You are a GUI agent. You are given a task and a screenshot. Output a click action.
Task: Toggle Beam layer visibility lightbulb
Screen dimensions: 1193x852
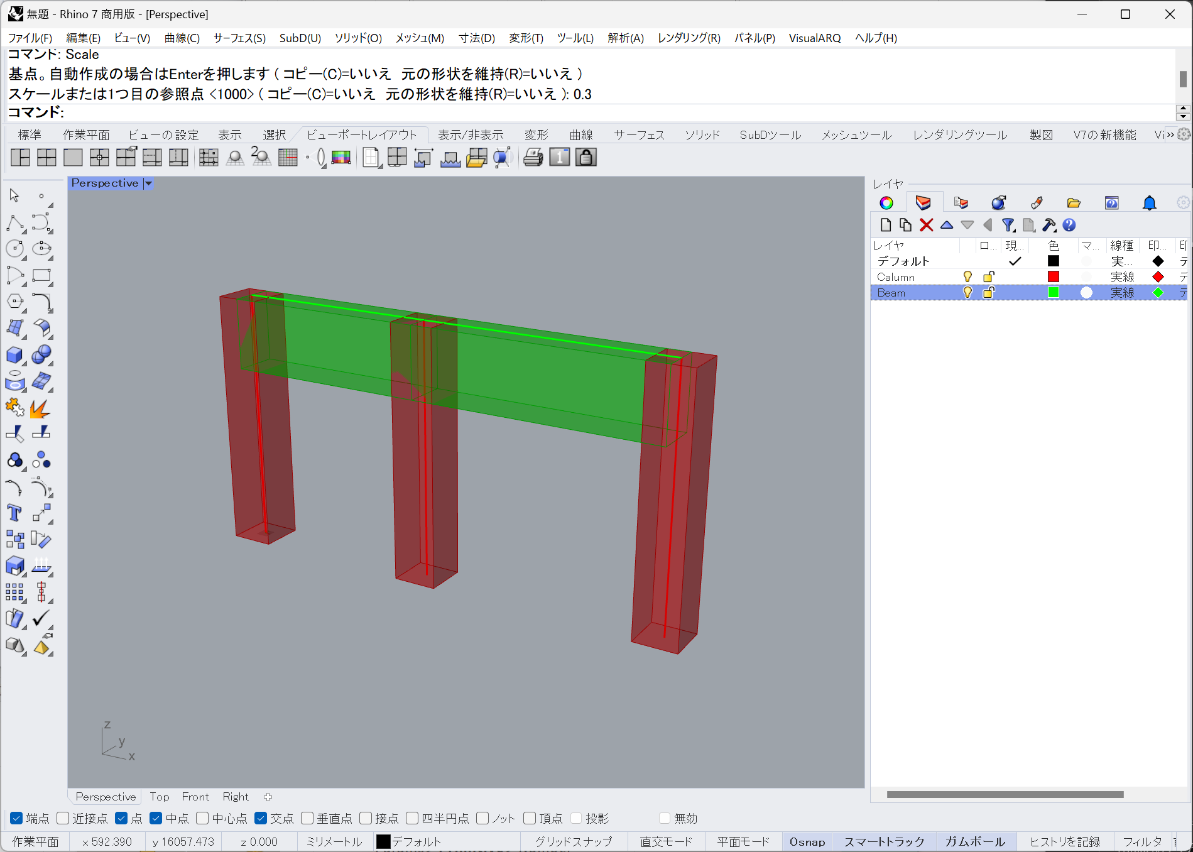(967, 293)
